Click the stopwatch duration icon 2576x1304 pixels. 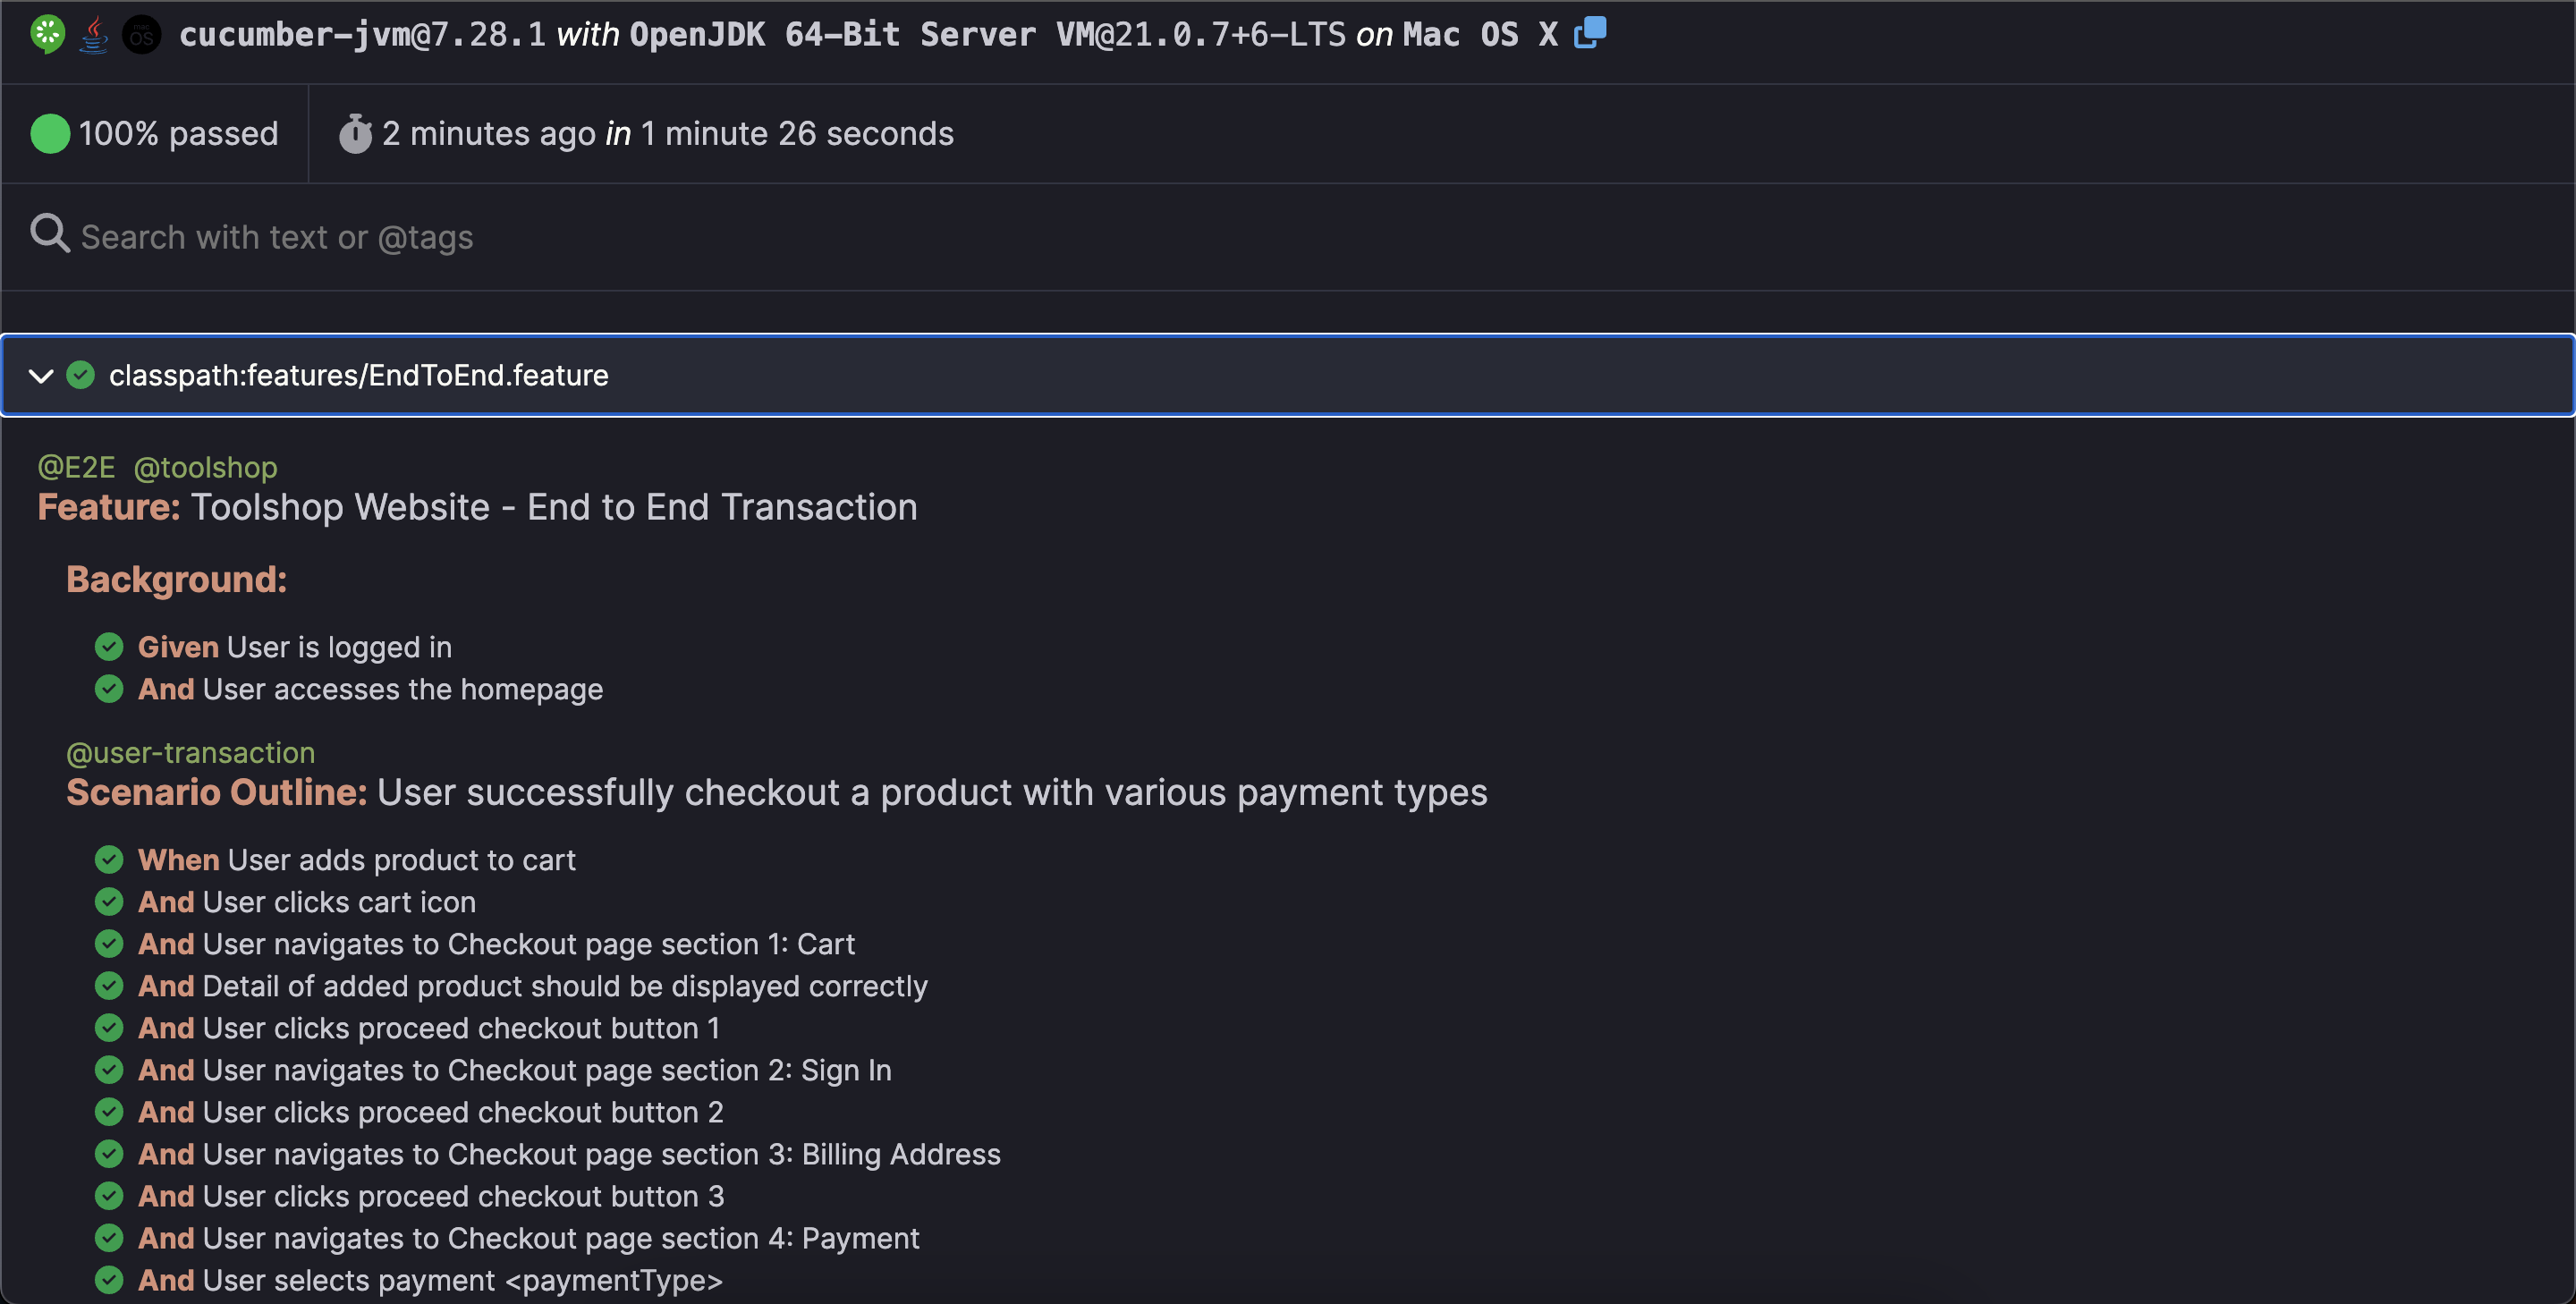coord(355,134)
